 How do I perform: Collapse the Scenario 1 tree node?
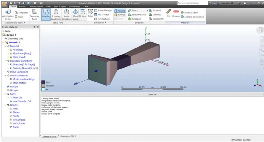click(x=3, y=42)
